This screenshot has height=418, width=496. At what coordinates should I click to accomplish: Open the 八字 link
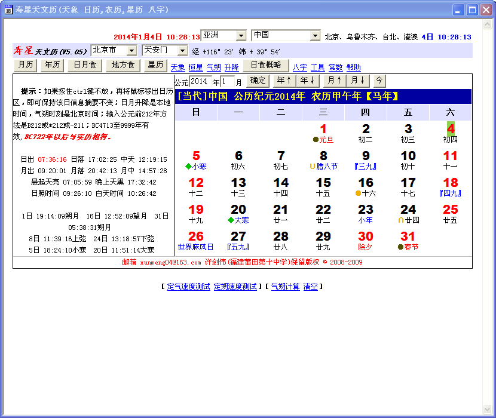tap(299, 67)
